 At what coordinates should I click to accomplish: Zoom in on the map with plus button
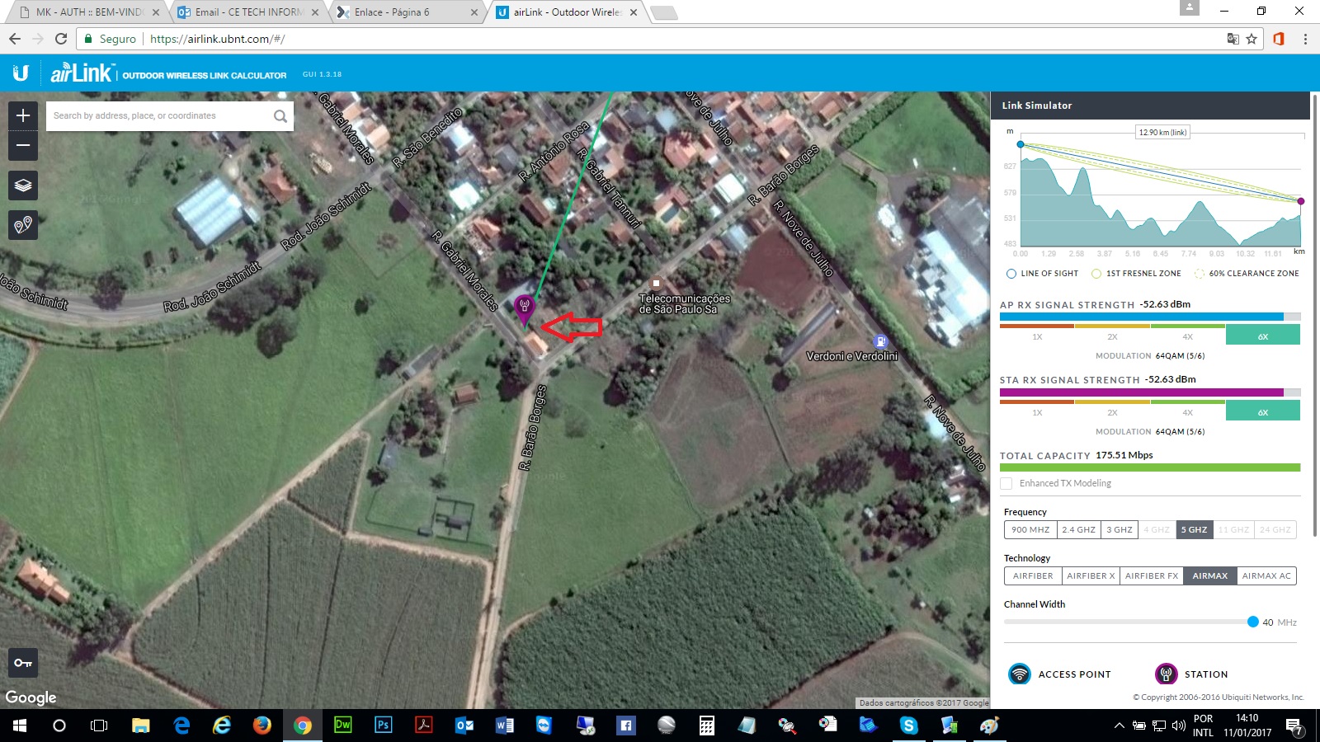[x=23, y=115]
